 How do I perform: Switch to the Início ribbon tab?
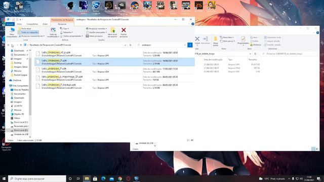19,24
